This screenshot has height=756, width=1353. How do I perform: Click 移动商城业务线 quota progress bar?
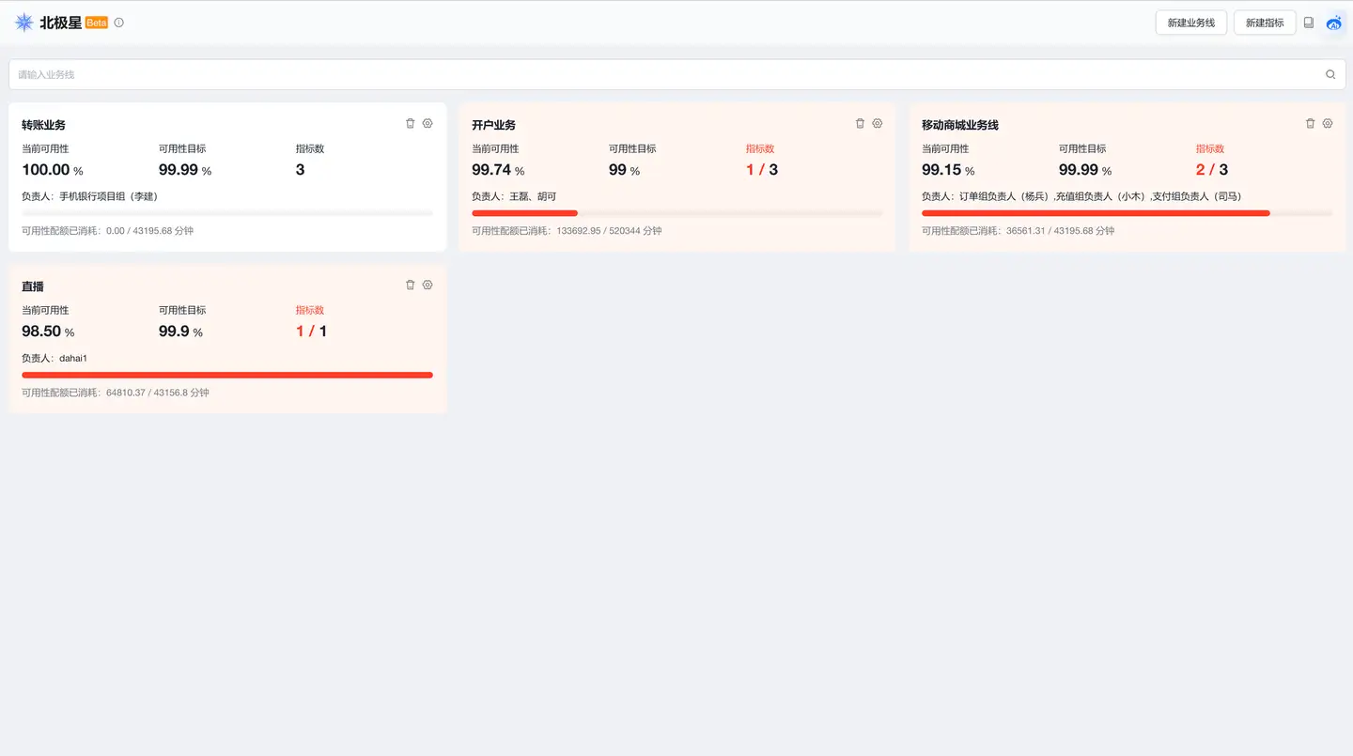(1126, 213)
